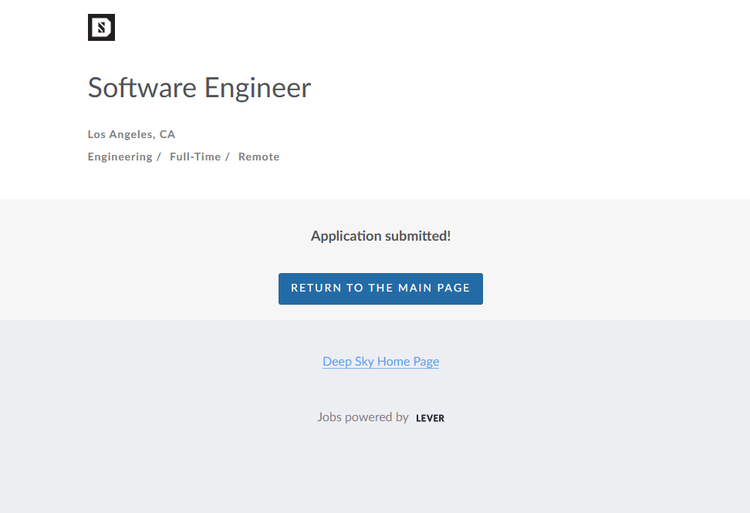Click the Remote workplace type label
Viewport: 750px width, 513px height.
258,157
